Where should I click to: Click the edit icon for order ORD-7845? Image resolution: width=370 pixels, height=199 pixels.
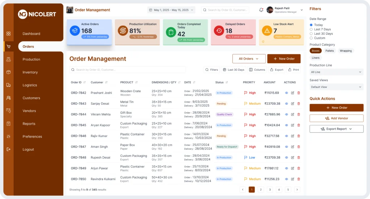click(x=292, y=125)
